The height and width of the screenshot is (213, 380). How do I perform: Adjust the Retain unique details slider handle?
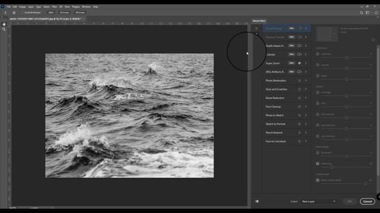[366, 184]
